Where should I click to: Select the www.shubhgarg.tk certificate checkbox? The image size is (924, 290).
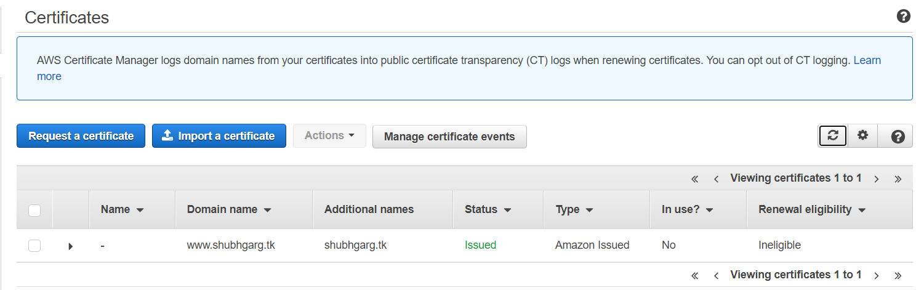[x=34, y=246]
